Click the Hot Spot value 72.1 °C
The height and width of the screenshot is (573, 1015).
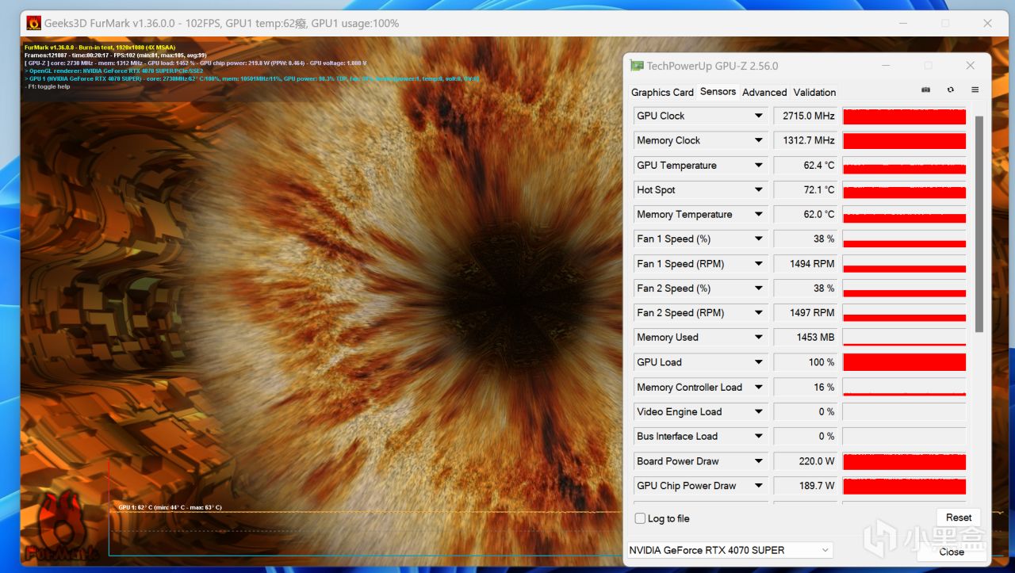point(806,189)
